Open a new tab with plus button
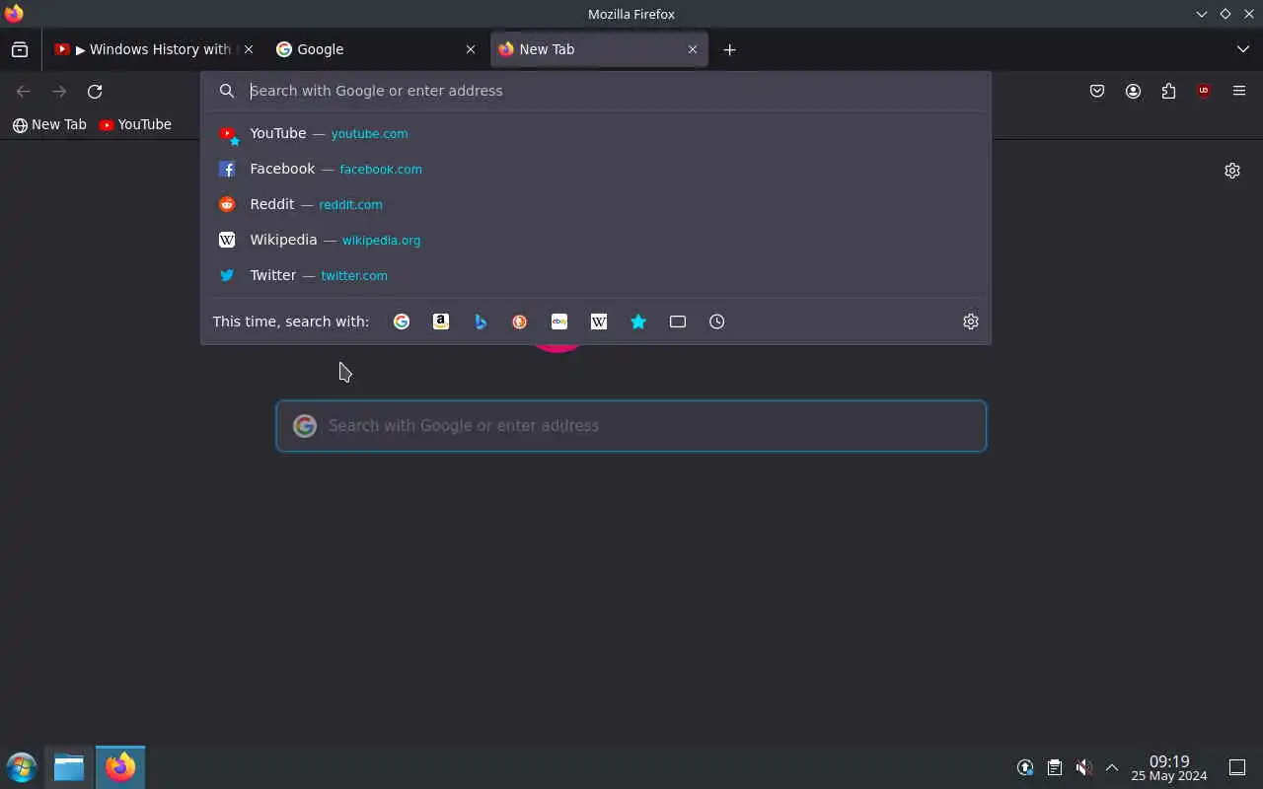This screenshot has height=789, width=1263. (729, 49)
